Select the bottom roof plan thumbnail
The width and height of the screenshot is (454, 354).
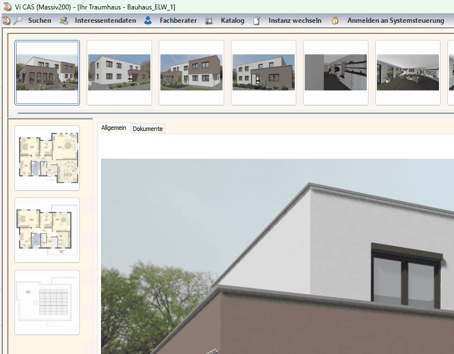point(47,302)
